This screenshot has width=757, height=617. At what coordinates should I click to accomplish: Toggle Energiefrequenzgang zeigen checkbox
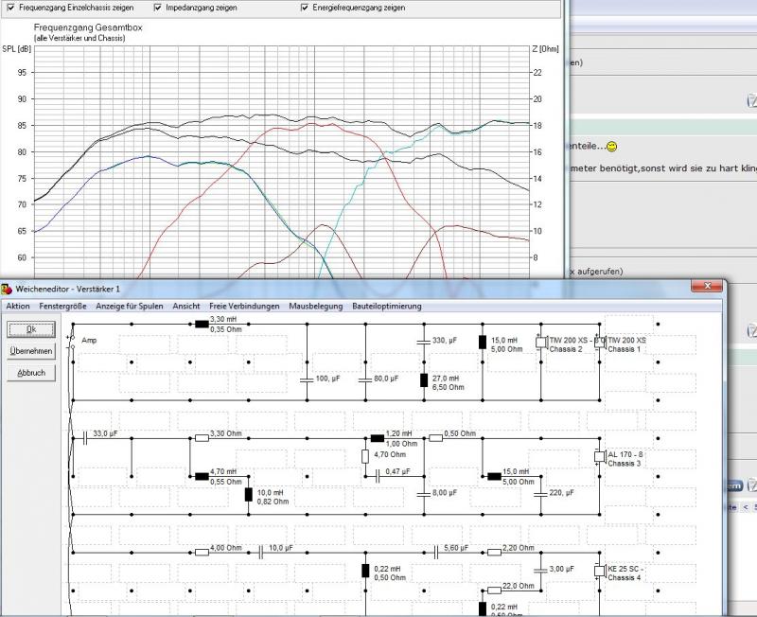click(305, 8)
